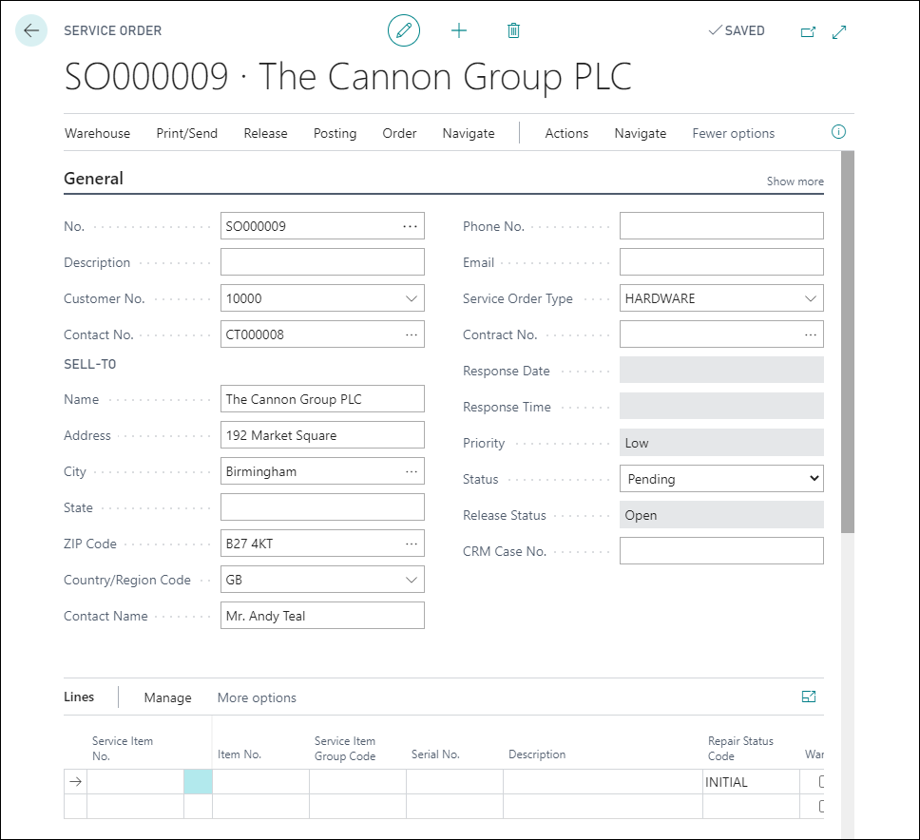Open the information FactBox icon
The height and width of the screenshot is (840, 920).
tap(838, 132)
